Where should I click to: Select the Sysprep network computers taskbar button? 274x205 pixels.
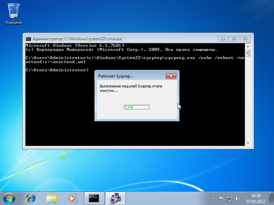pyautogui.click(x=115, y=199)
